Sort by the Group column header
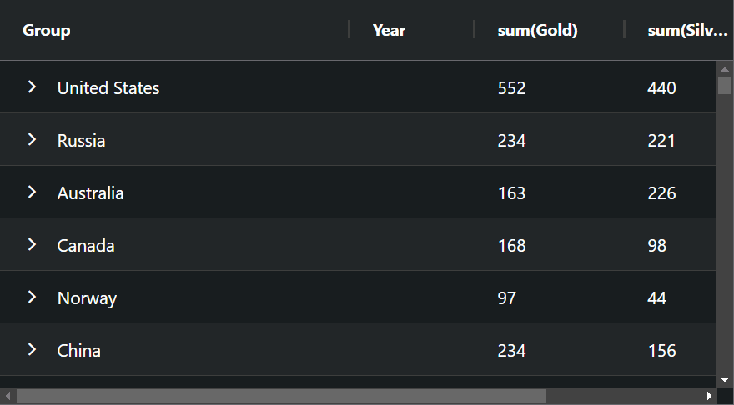Viewport: 734px width, 405px height. coord(47,30)
